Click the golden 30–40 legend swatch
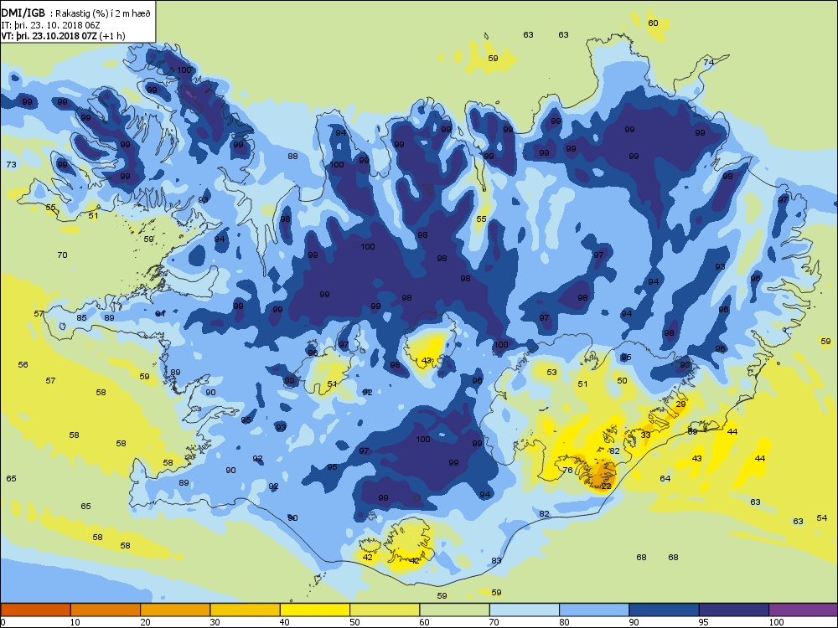This screenshot has width=838, height=628. 246,610
